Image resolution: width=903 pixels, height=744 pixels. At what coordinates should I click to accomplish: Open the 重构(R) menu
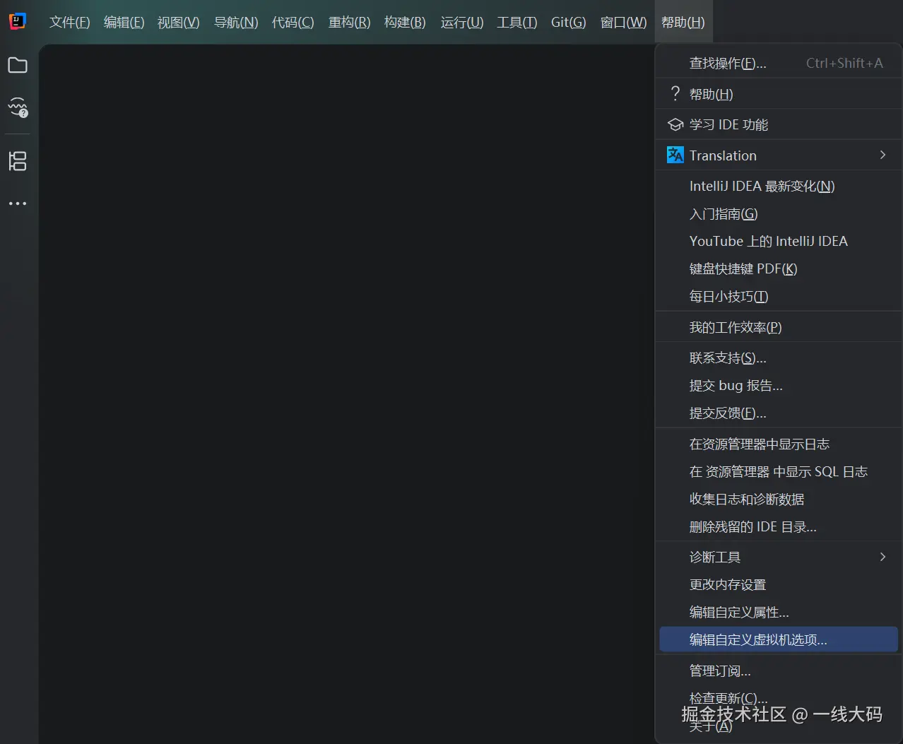pos(349,23)
